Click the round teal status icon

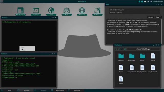point(142,2)
